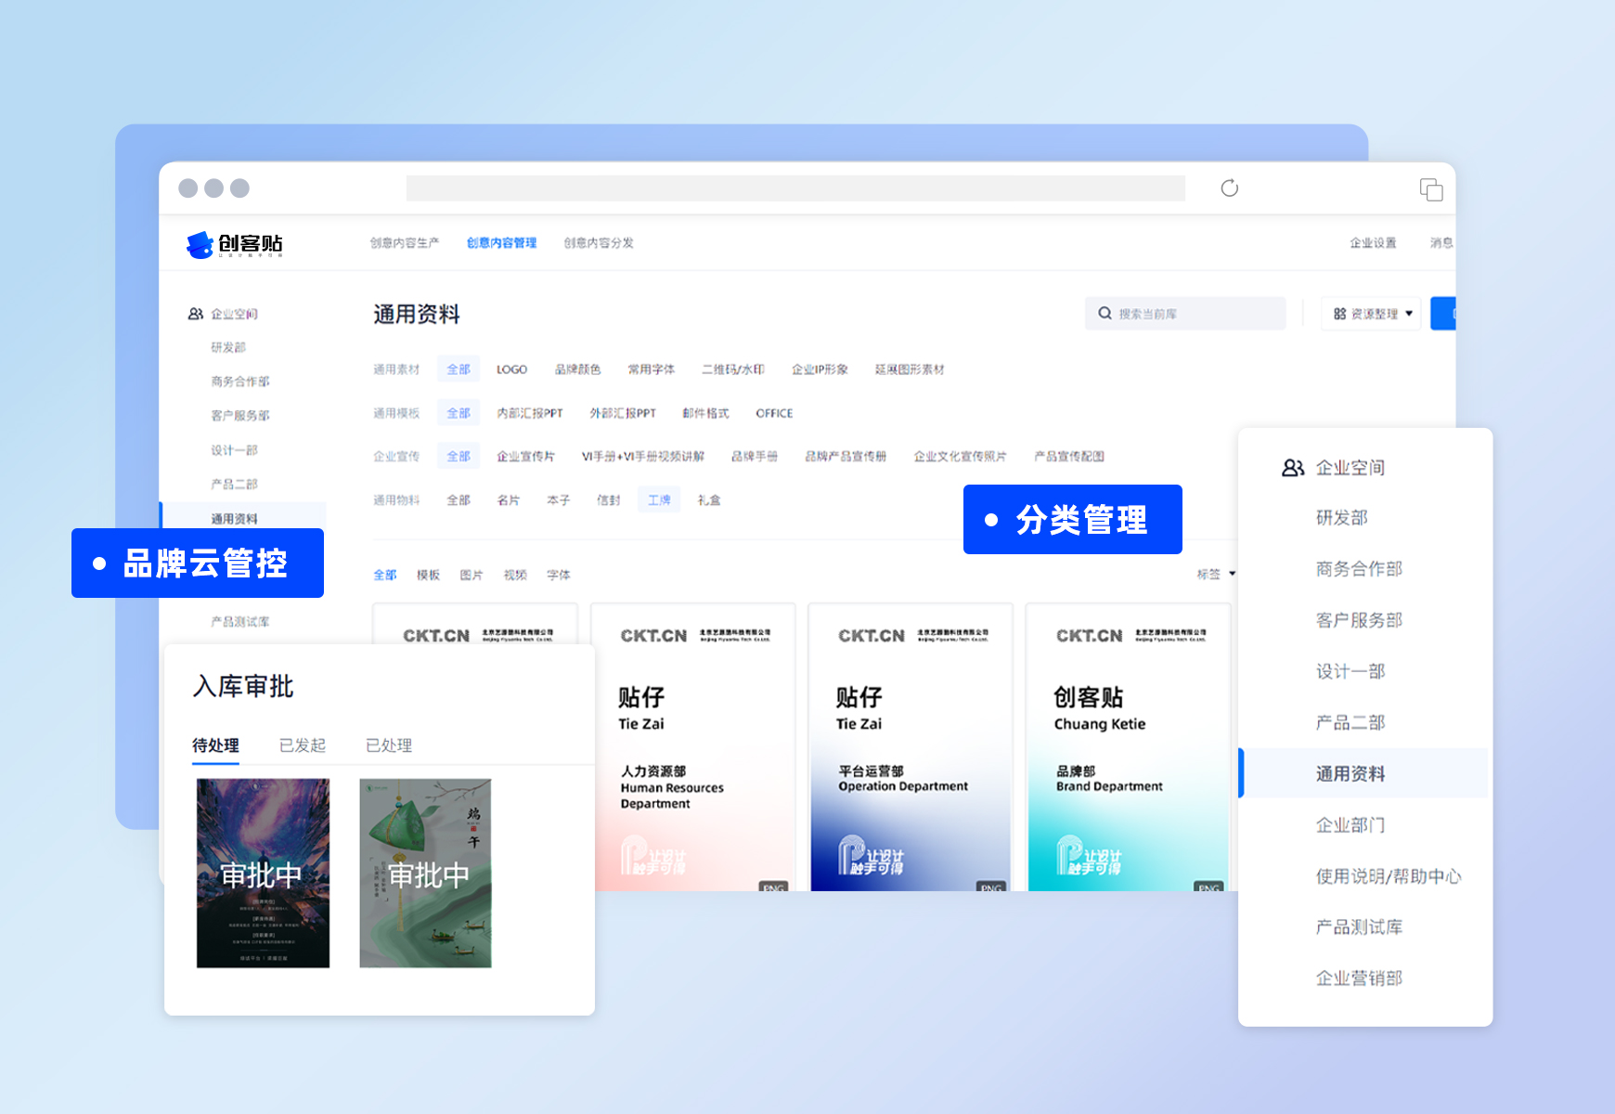Click the 资源整理 grid icon
This screenshot has height=1114, width=1615.
[x=1339, y=314]
